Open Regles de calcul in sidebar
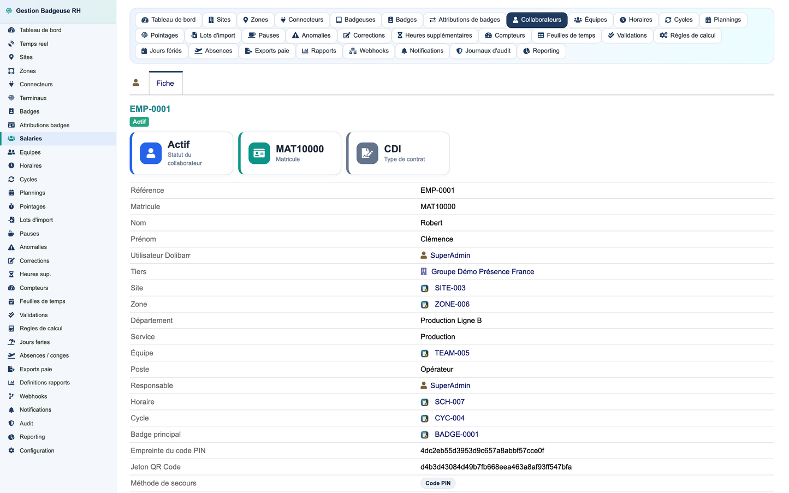This screenshot has width=789, height=493. point(58,329)
